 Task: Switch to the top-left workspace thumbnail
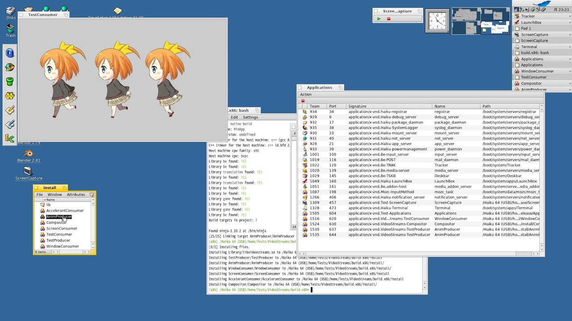click(466, 15)
